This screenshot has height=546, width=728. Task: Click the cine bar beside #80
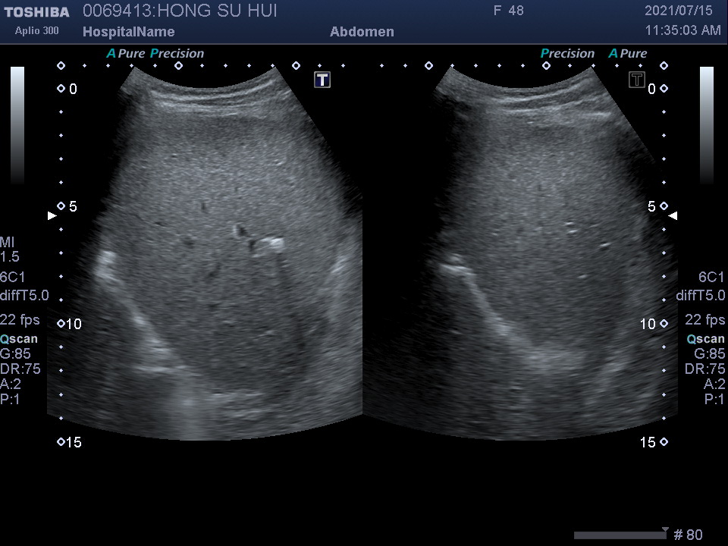click(x=619, y=535)
